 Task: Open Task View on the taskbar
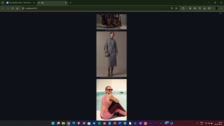pyautogui.click(x=58, y=123)
